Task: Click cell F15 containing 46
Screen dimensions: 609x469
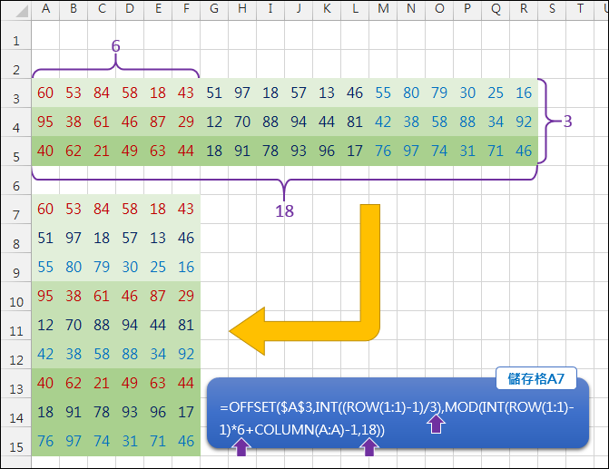Action: point(186,442)
